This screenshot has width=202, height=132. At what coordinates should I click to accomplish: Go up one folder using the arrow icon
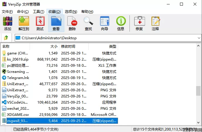[6, 38]
